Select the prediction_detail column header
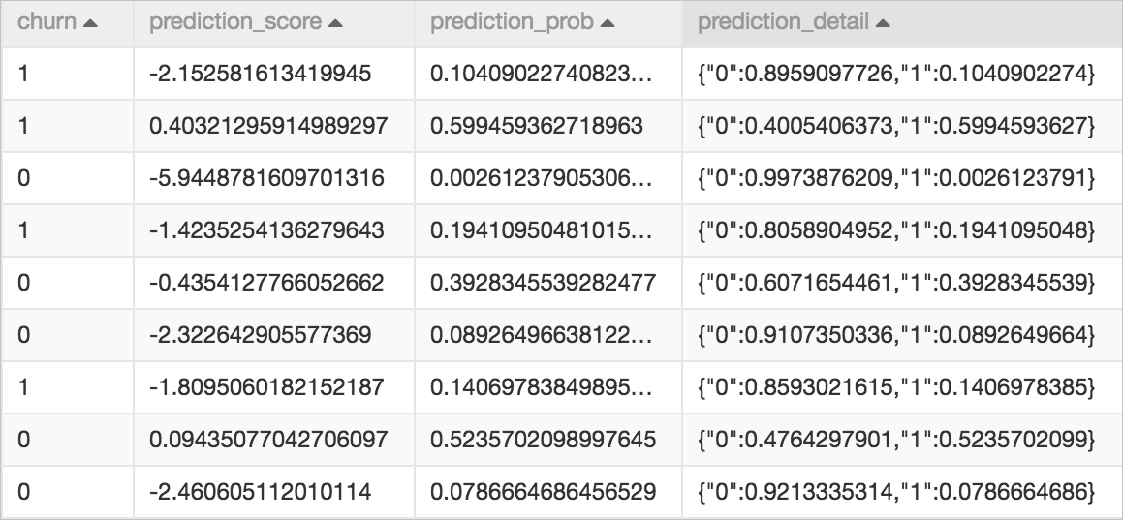Screen dimensions: 1123x520 pos(902,23)
